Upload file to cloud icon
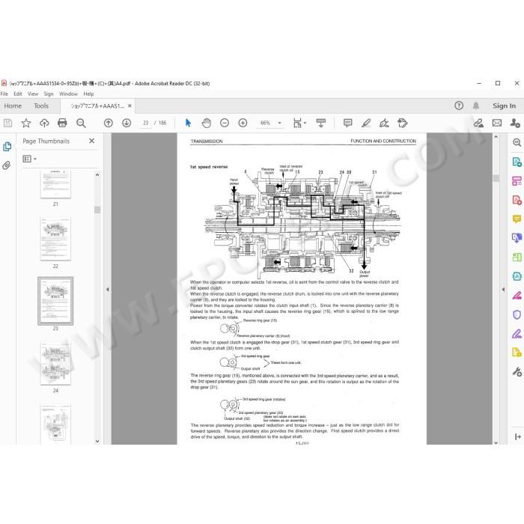This screenshot has width=524, height=524. click(x=44, y=123)
